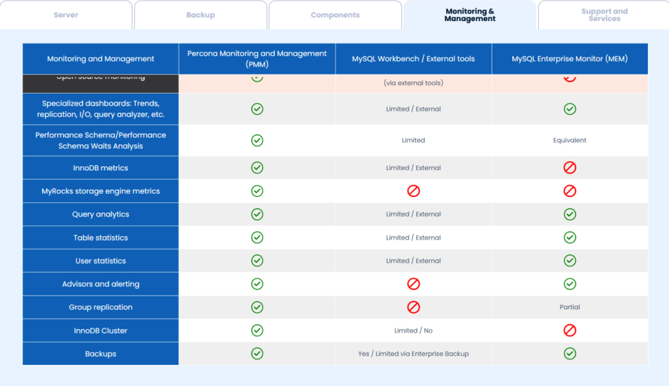Click PMM checkmark in Backups row
This screenshot has height=386, width=669.
[257, 354]
